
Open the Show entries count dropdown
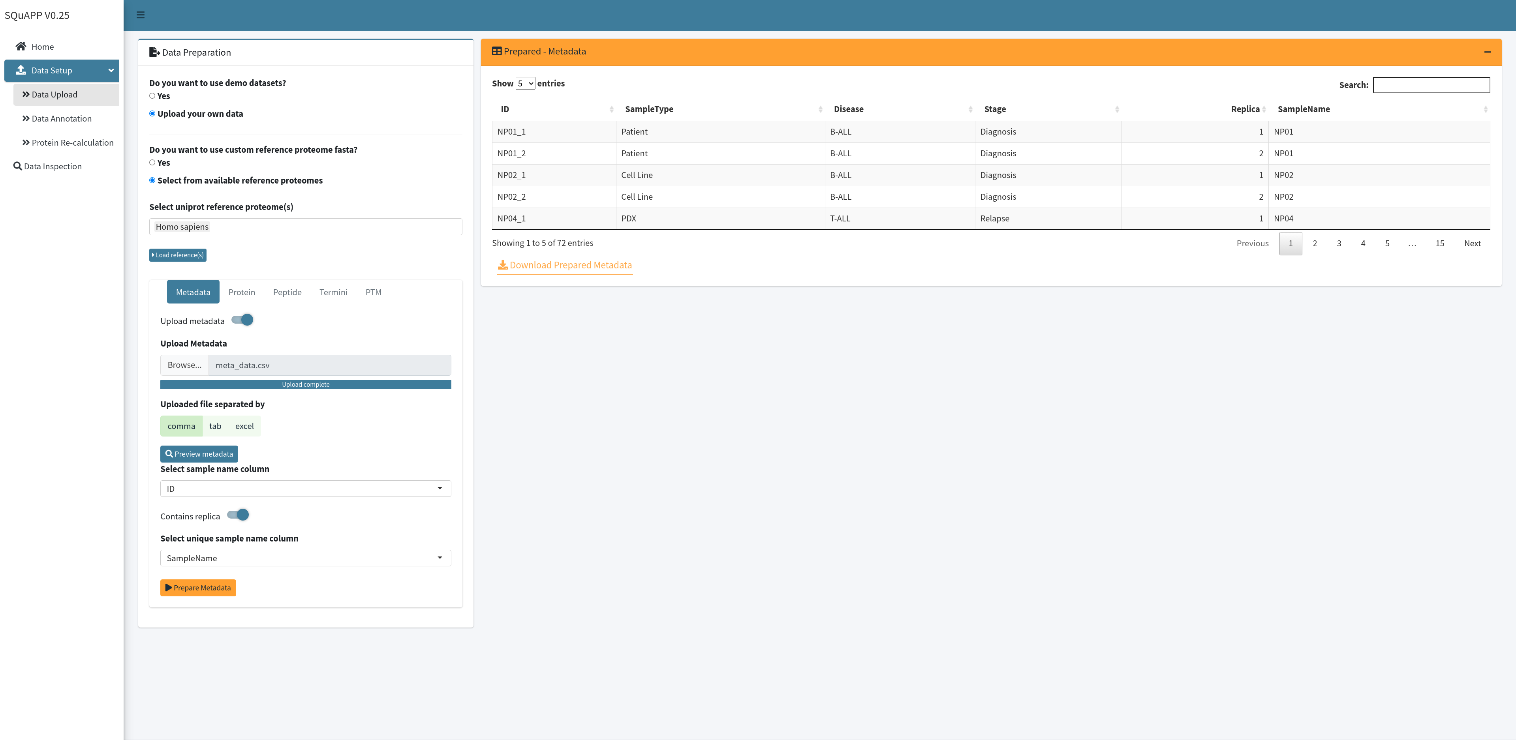tap(525, 84)
